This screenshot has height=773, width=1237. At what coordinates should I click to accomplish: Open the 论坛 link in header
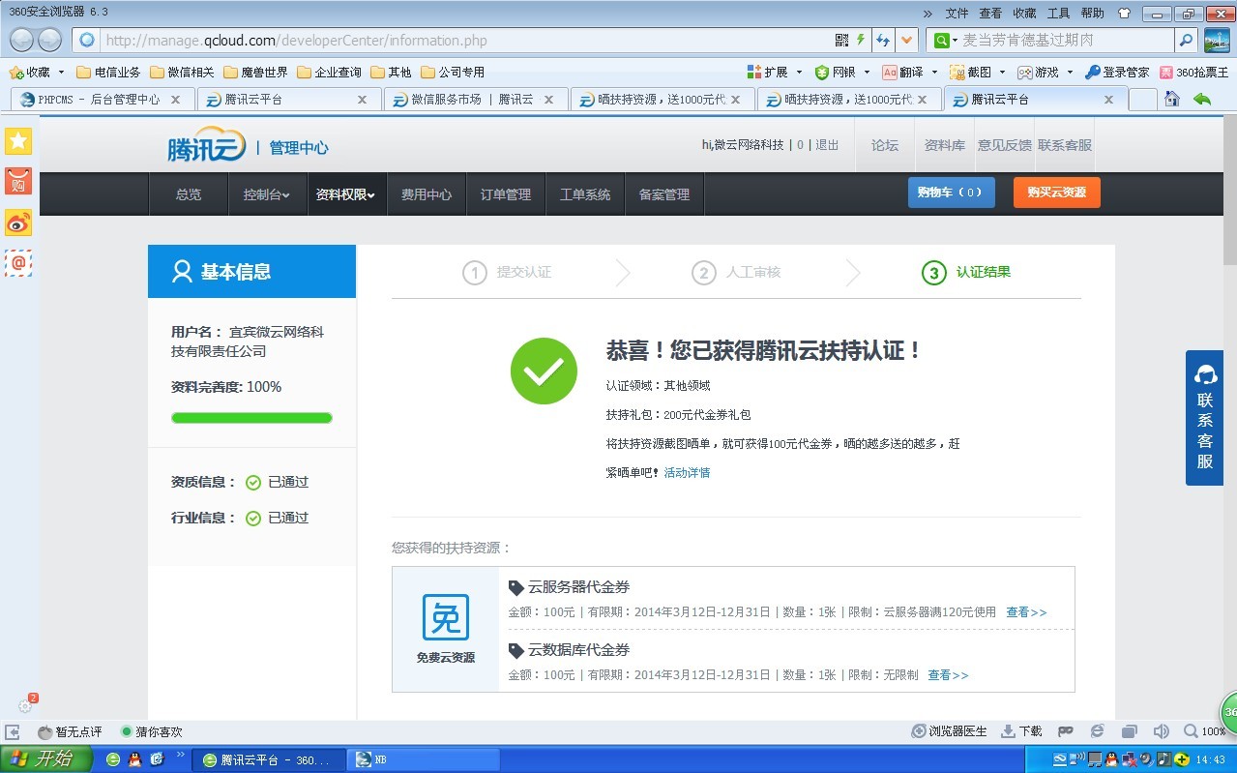[x=885, y=145]
